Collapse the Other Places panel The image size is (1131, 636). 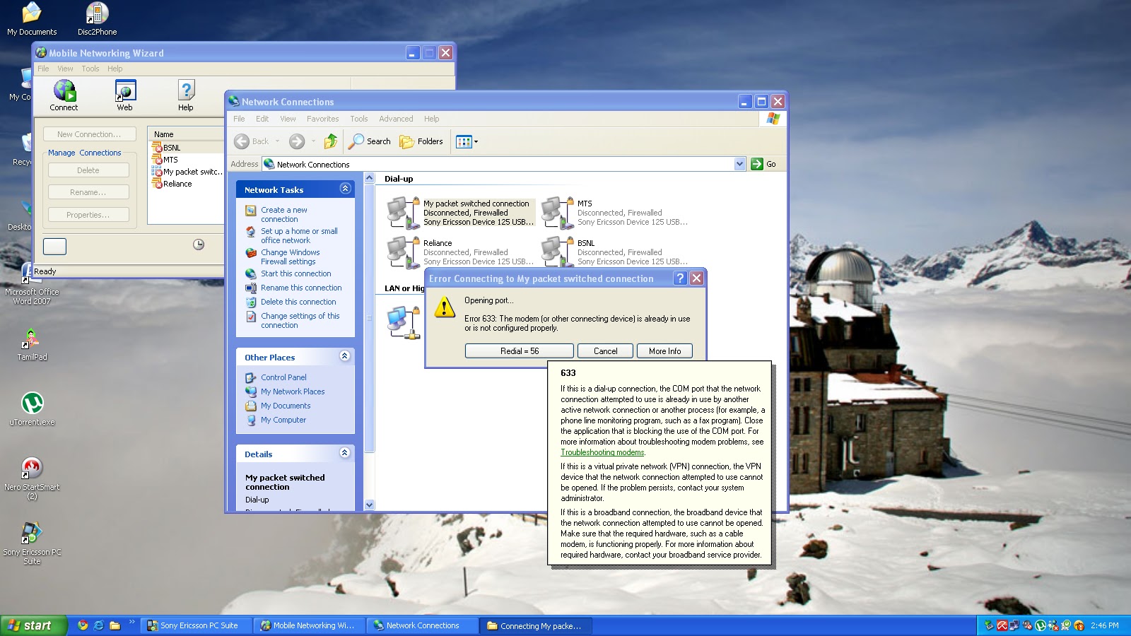[345, 356]
